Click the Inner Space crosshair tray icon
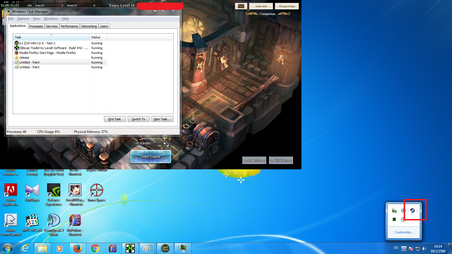Image resolution: width=452 pixels, height=254 pixels. coord(403,219)
